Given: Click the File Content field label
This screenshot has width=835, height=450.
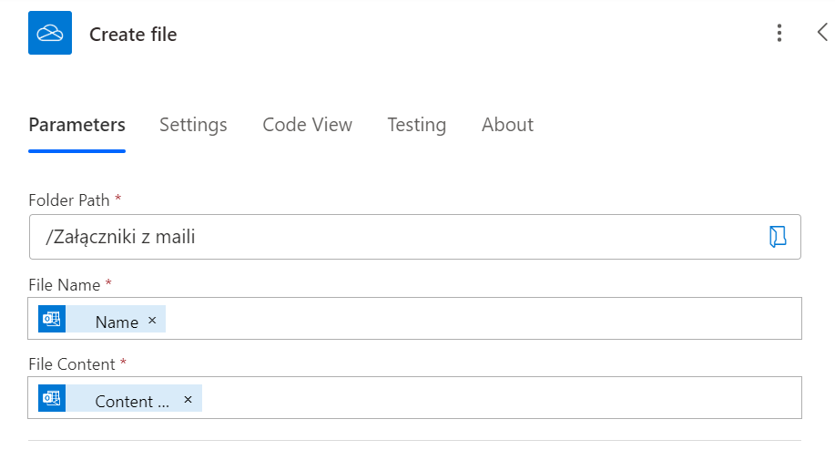Looking at the screenshot, I should 72,364.
